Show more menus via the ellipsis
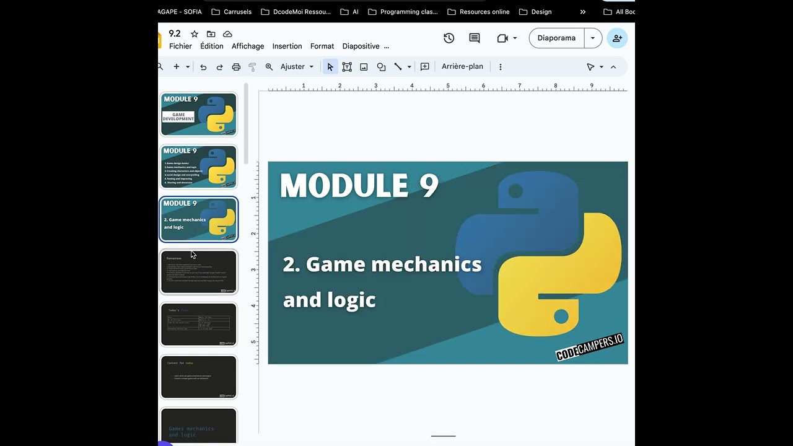The width and height of the screenshot is (793, 446). (x=387, y=46)
